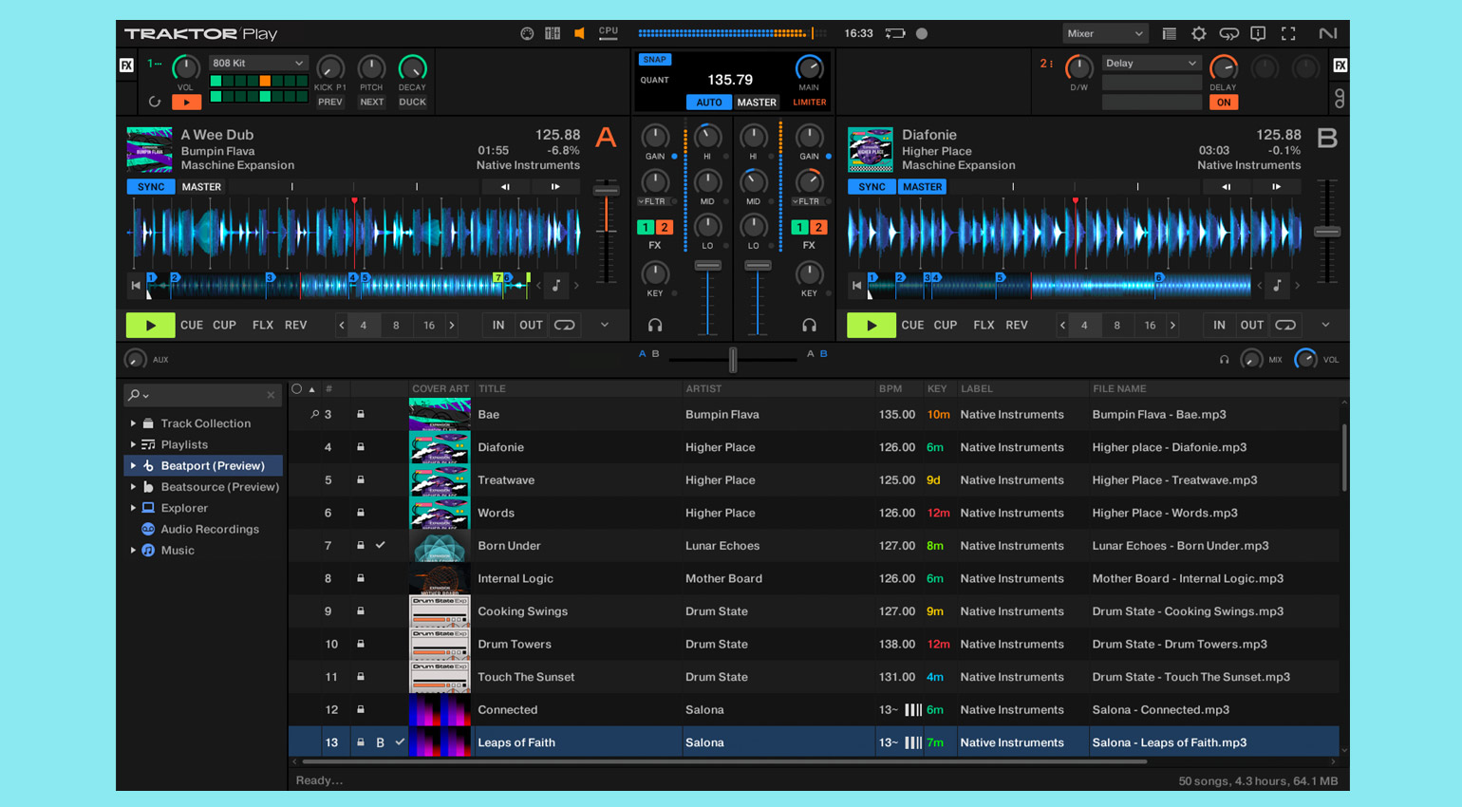Click the speaker icon in header

(579, 33)
